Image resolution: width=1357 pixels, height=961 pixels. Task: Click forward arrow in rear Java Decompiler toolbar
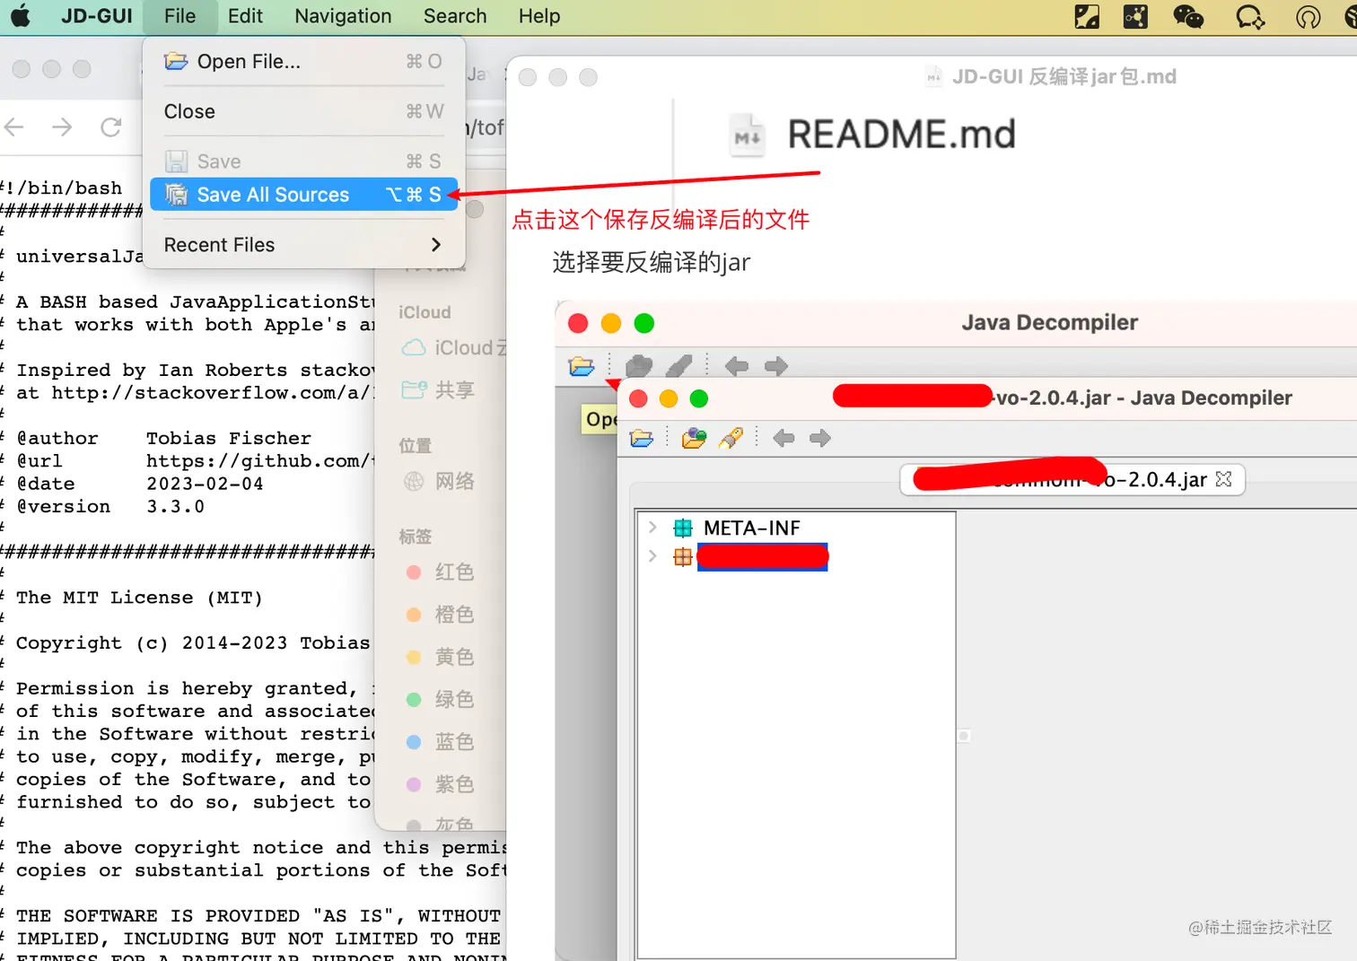(776, 366)
